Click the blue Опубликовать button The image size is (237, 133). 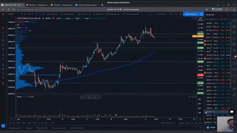191,14
